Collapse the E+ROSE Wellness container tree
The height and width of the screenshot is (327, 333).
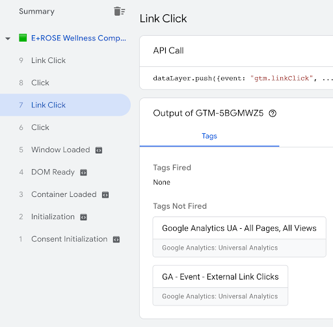[x=8, y=38]
